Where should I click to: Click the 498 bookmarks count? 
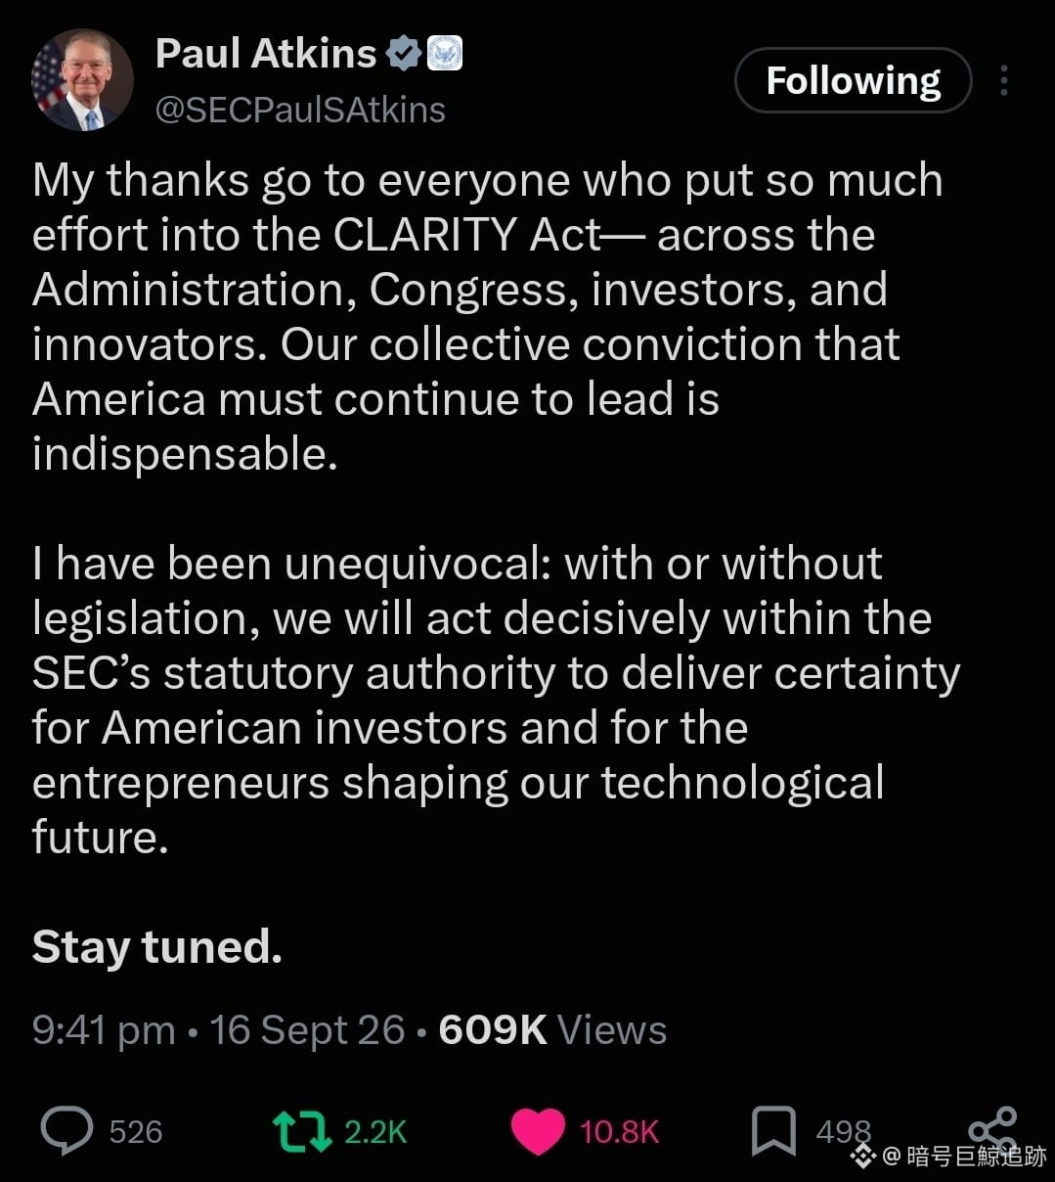843,1132
